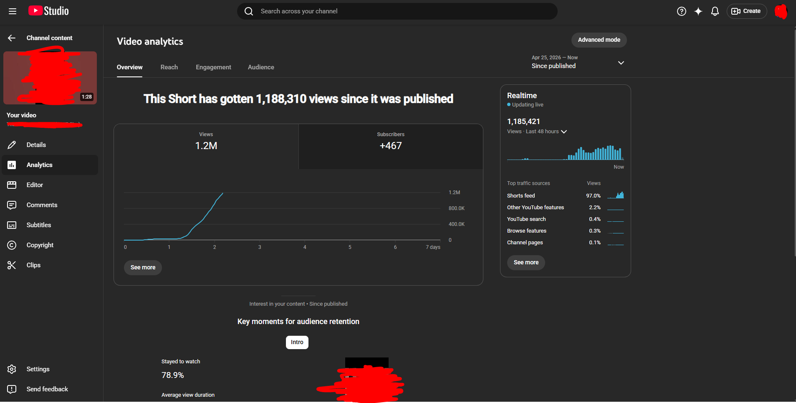Select the Subscribers metric card

pyautogui.click(x=391, y=147)
